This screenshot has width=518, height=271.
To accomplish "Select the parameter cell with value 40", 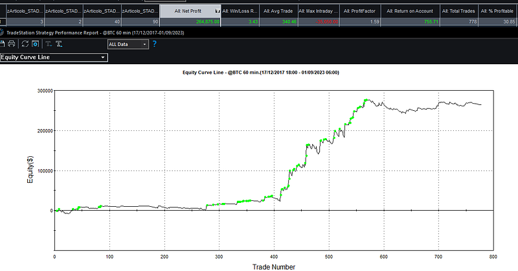I will (102, 21).
